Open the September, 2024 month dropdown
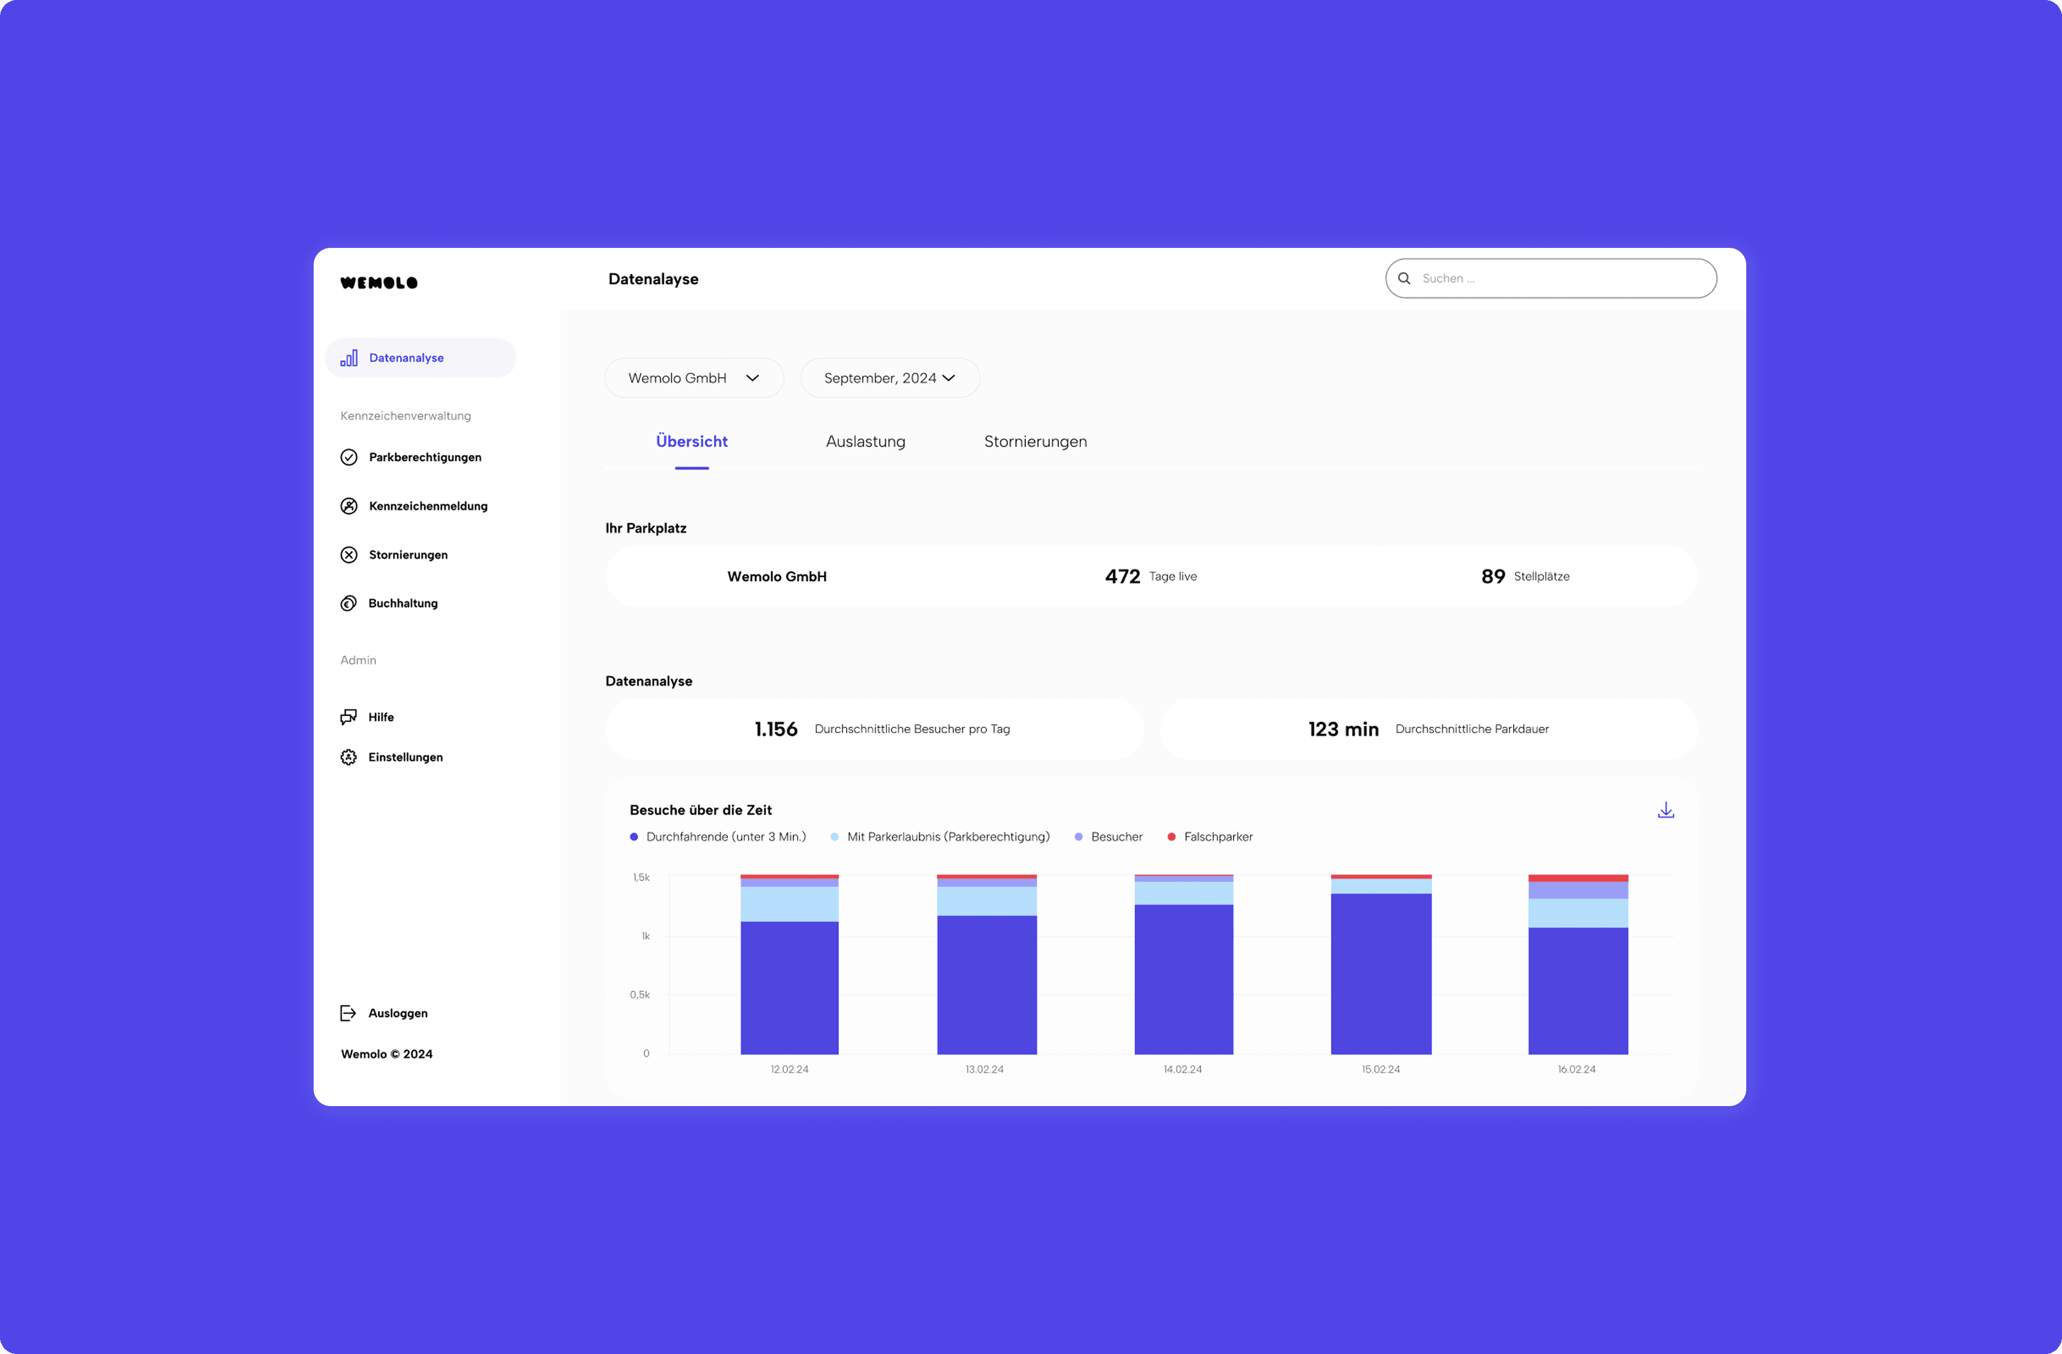This screenshot has width=2062, height=1354. click(890, 378)
